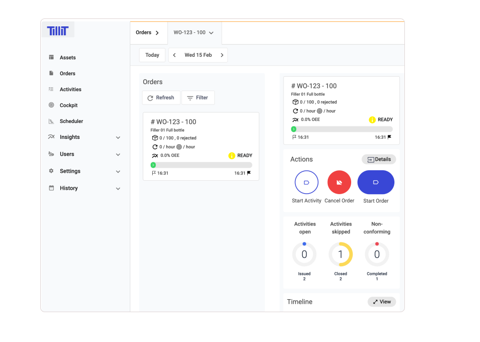The height and width of the screenshot is (342, 480).
Task: Open the Orders breadcrumb tab
Action: click(x=148, y=32)
